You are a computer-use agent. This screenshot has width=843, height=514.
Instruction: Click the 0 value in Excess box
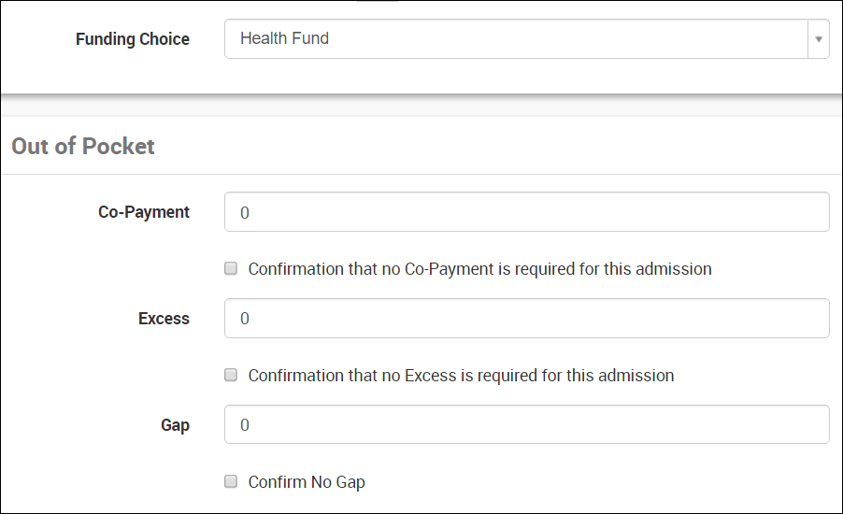tap(245, 320)
